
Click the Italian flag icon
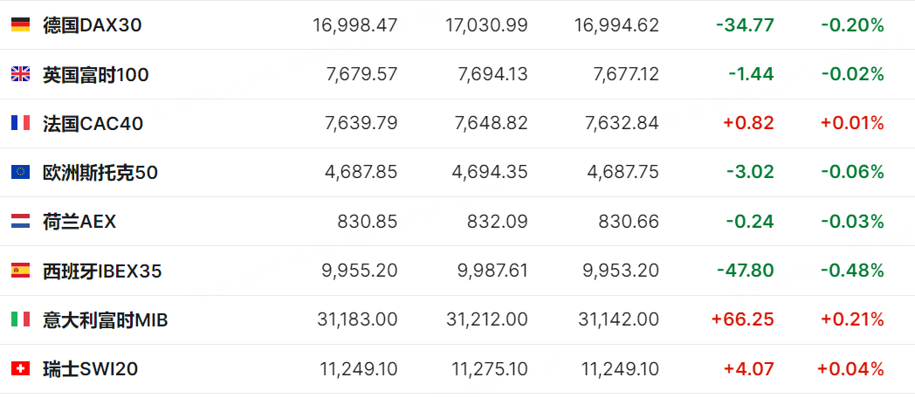(x=20, y=319)
